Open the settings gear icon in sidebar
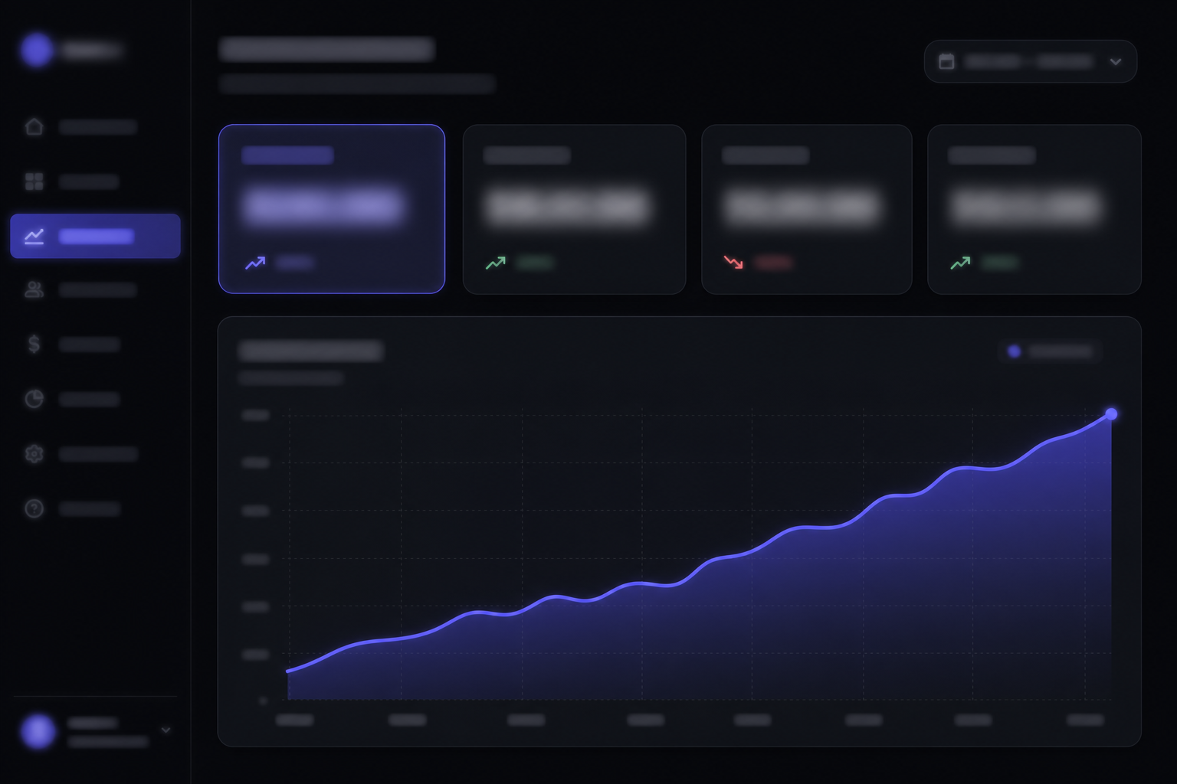Image resolution: width=1177 pixels, height=784 pixels. pos(34,454)
